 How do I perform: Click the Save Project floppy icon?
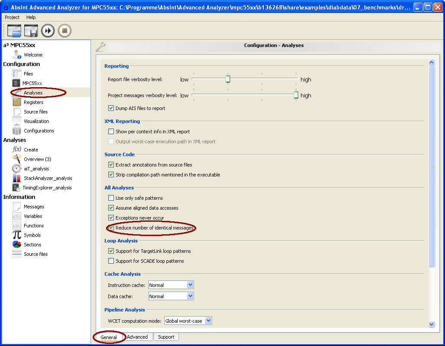[x=31, y=31]
